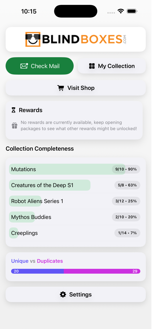Tap the Wi-Fi status icon

121,11
